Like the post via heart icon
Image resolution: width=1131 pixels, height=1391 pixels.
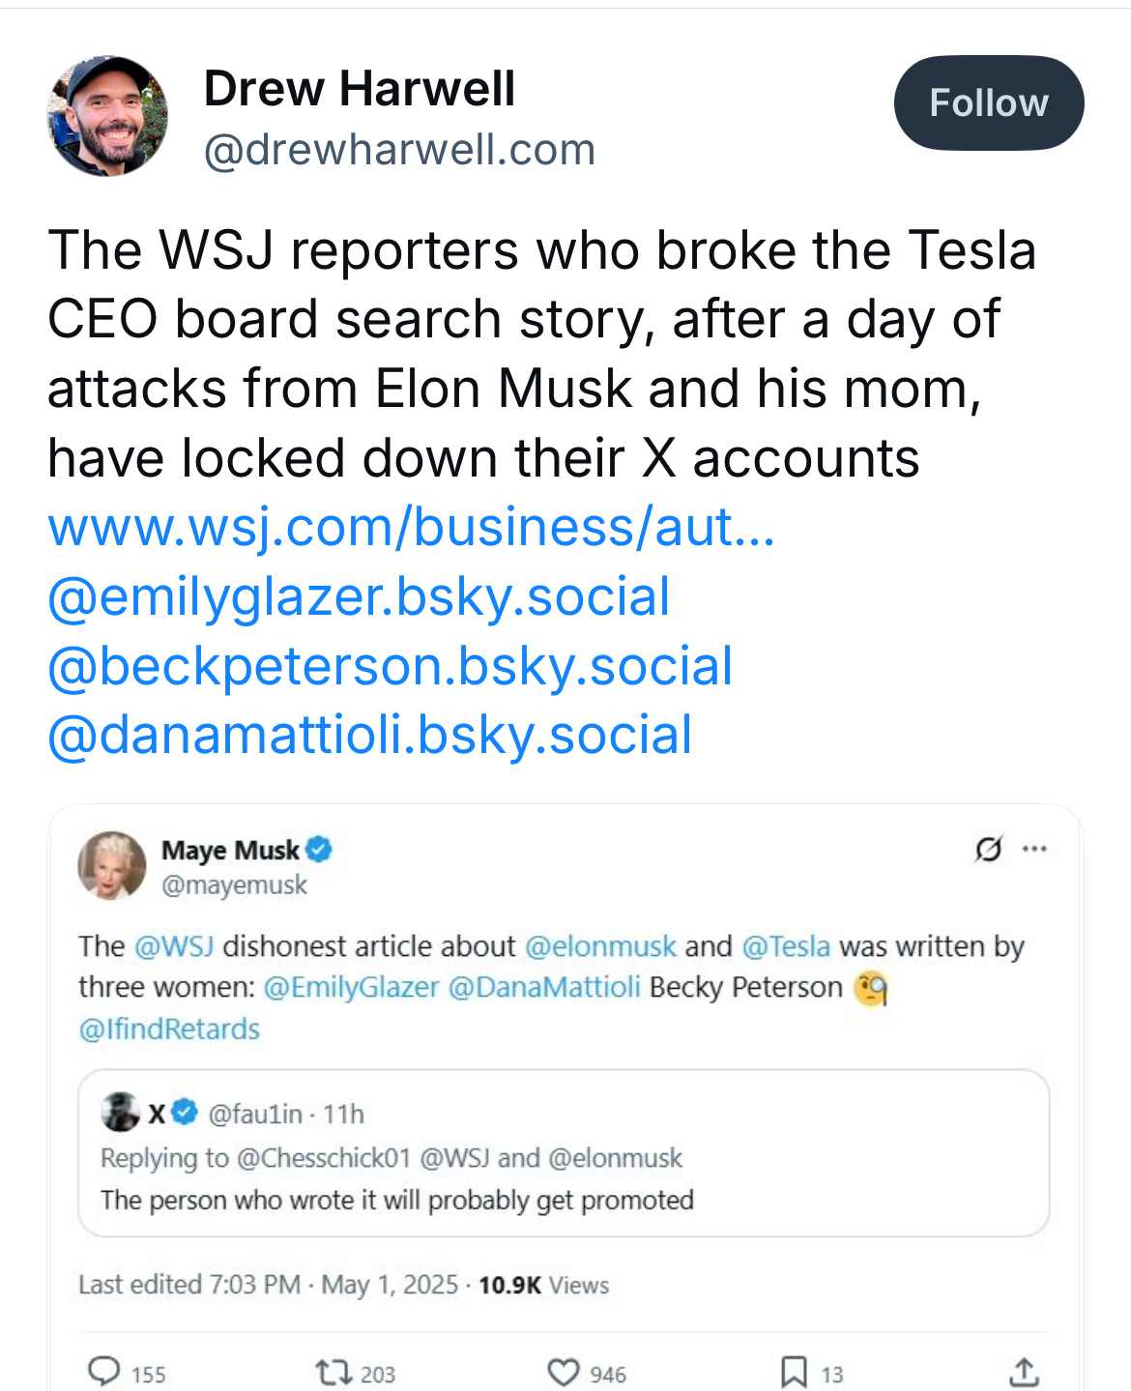pos(563,1373)
